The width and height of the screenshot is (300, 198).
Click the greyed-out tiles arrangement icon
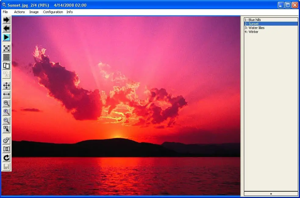click(6, 75)
